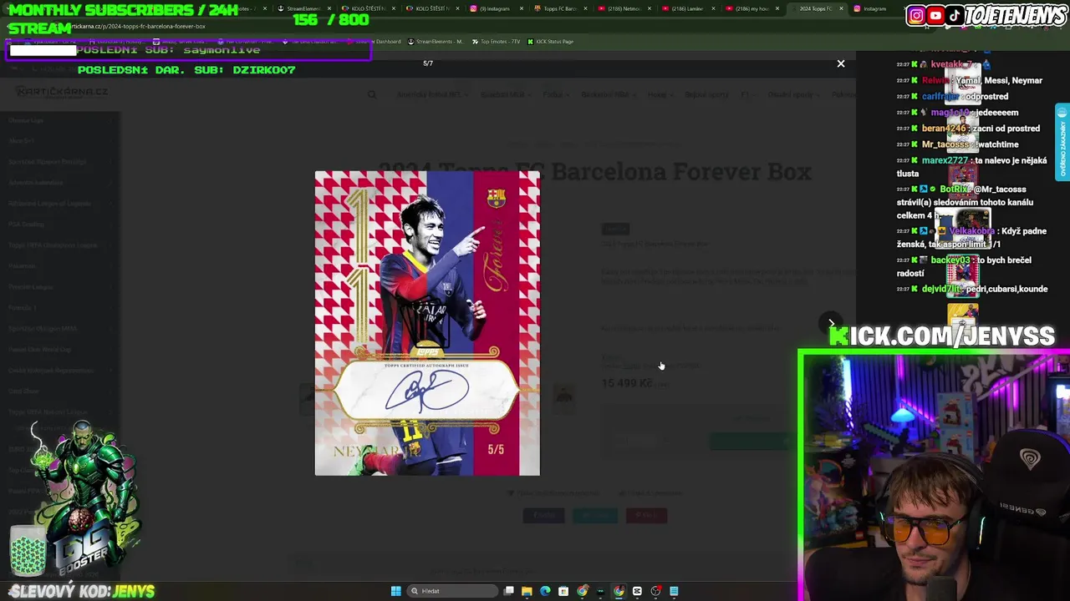Select PSA Grading sidebar category
Screen dimensions: 1070x601
click(27, 225)
